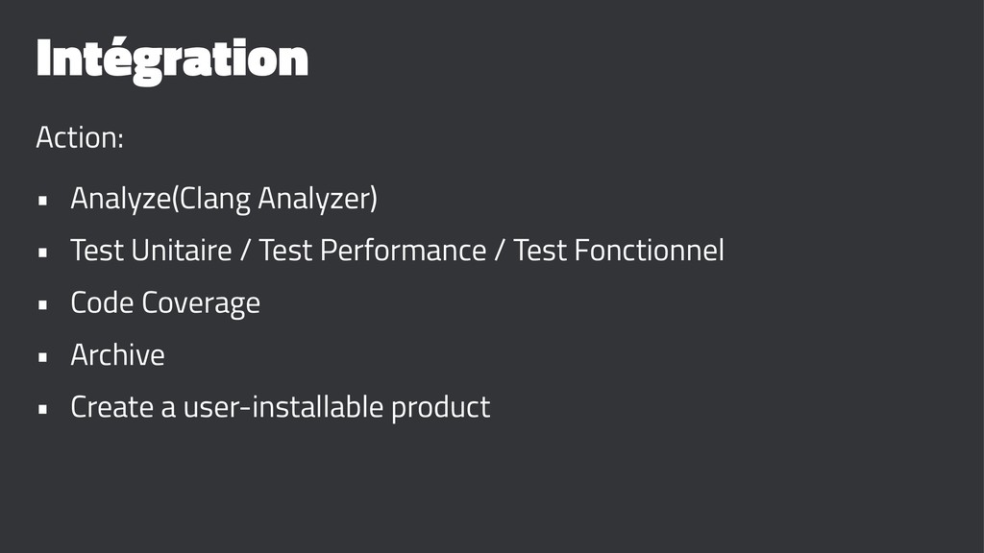Click the bullet beside Create a user-installable product

[42, 410]
